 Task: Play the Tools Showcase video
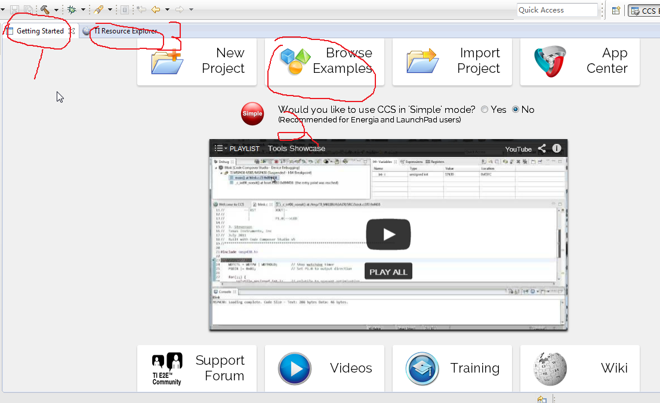(x=388, y=234)
